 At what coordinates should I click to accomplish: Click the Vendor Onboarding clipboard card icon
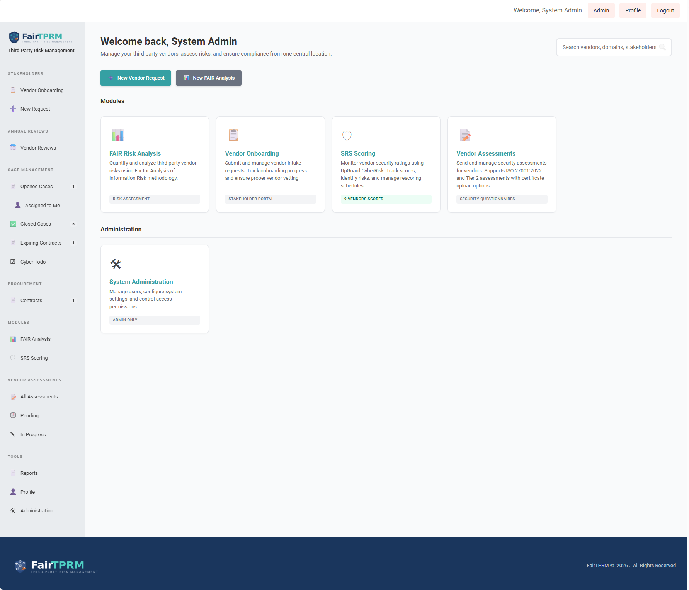tap(233, 135)
